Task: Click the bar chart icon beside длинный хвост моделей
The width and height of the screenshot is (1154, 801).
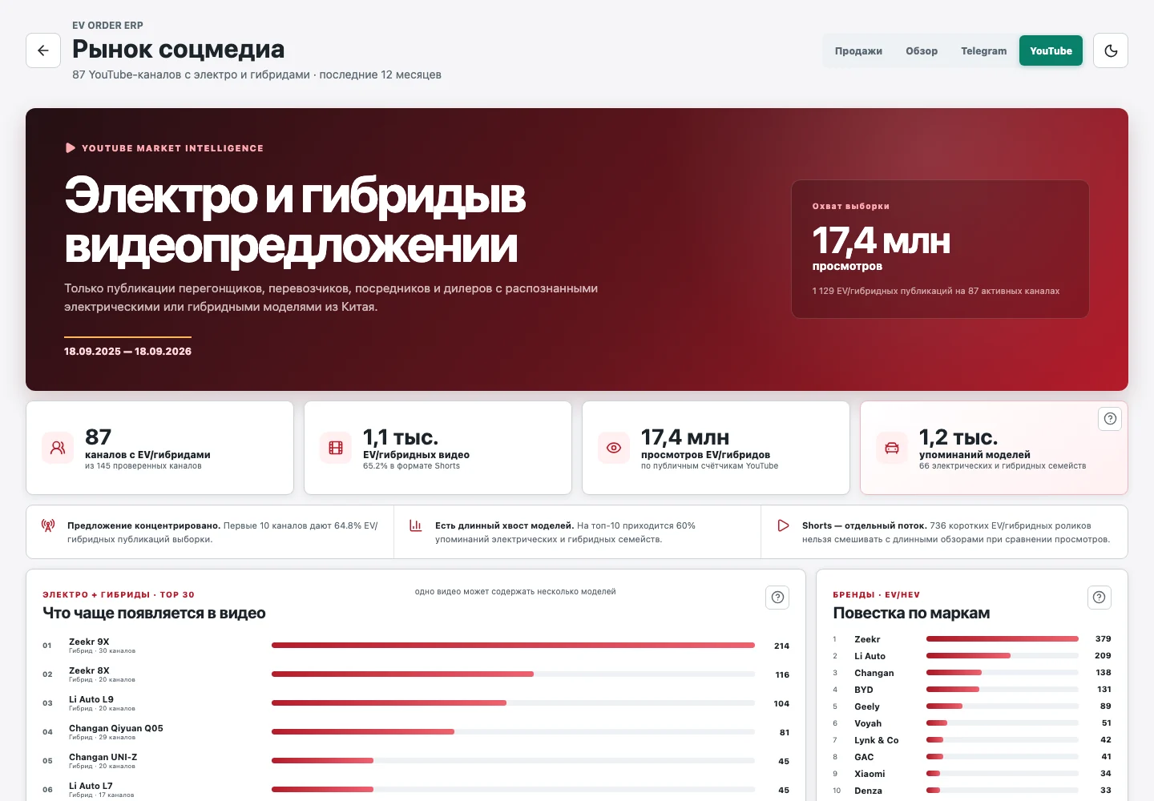Action: 416,525
